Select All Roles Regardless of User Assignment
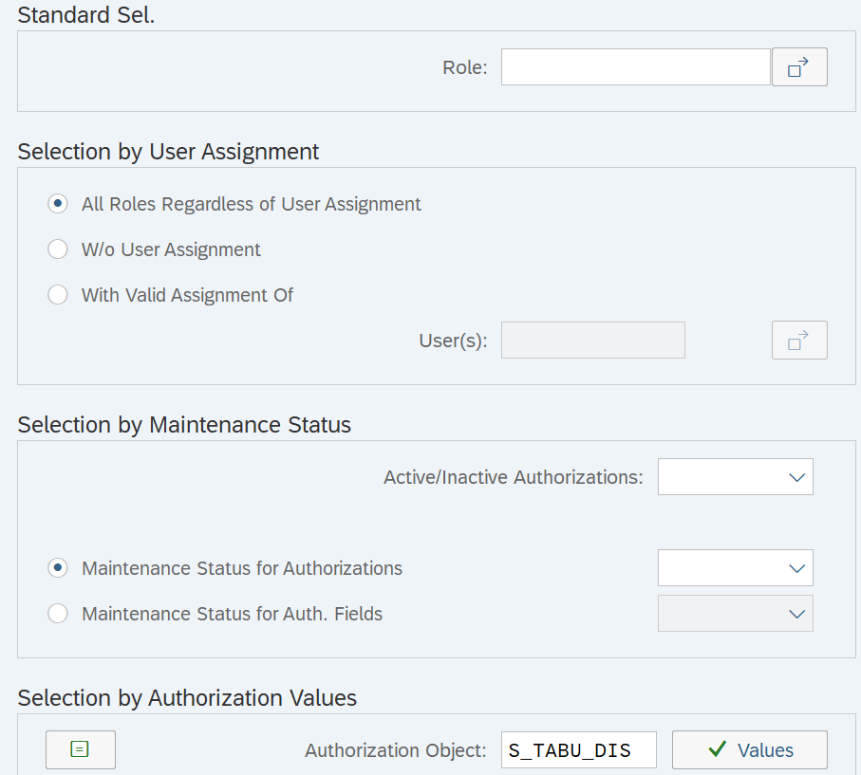861x775 pixels. point(58,204)
